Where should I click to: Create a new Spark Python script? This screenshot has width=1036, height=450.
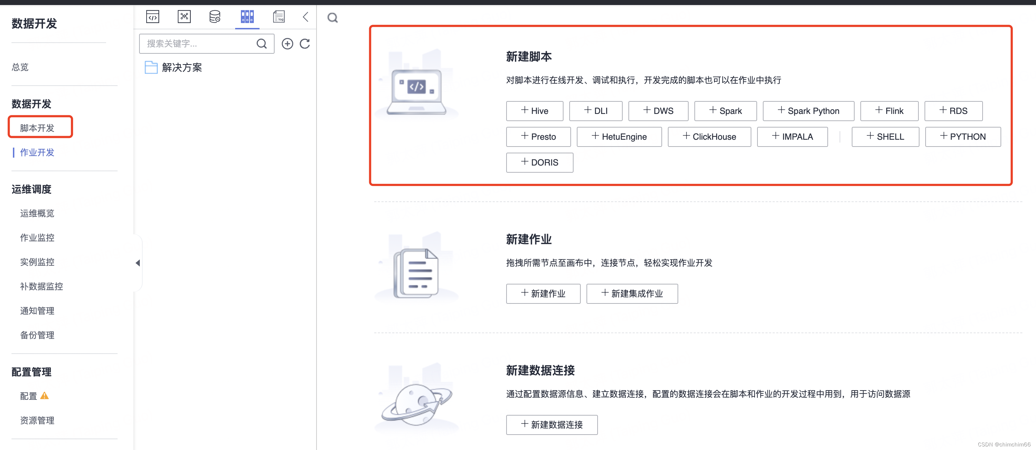pyautogui.click(x=808, y=111)
